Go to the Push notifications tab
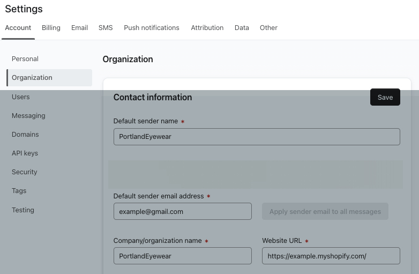419x274 pixels. click(x=152, y=28)
